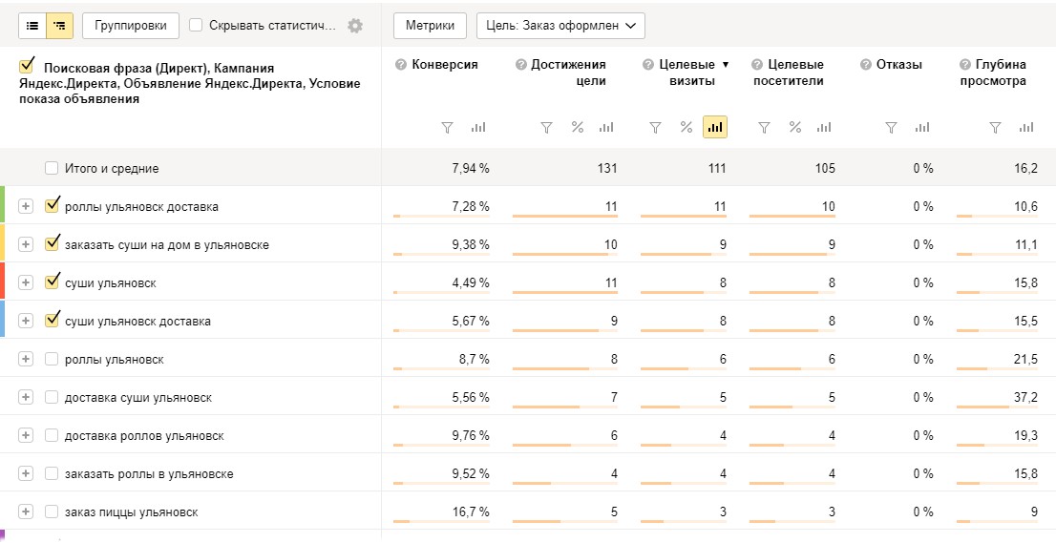Show chart icon for Достижения цели column

point(605,127)
